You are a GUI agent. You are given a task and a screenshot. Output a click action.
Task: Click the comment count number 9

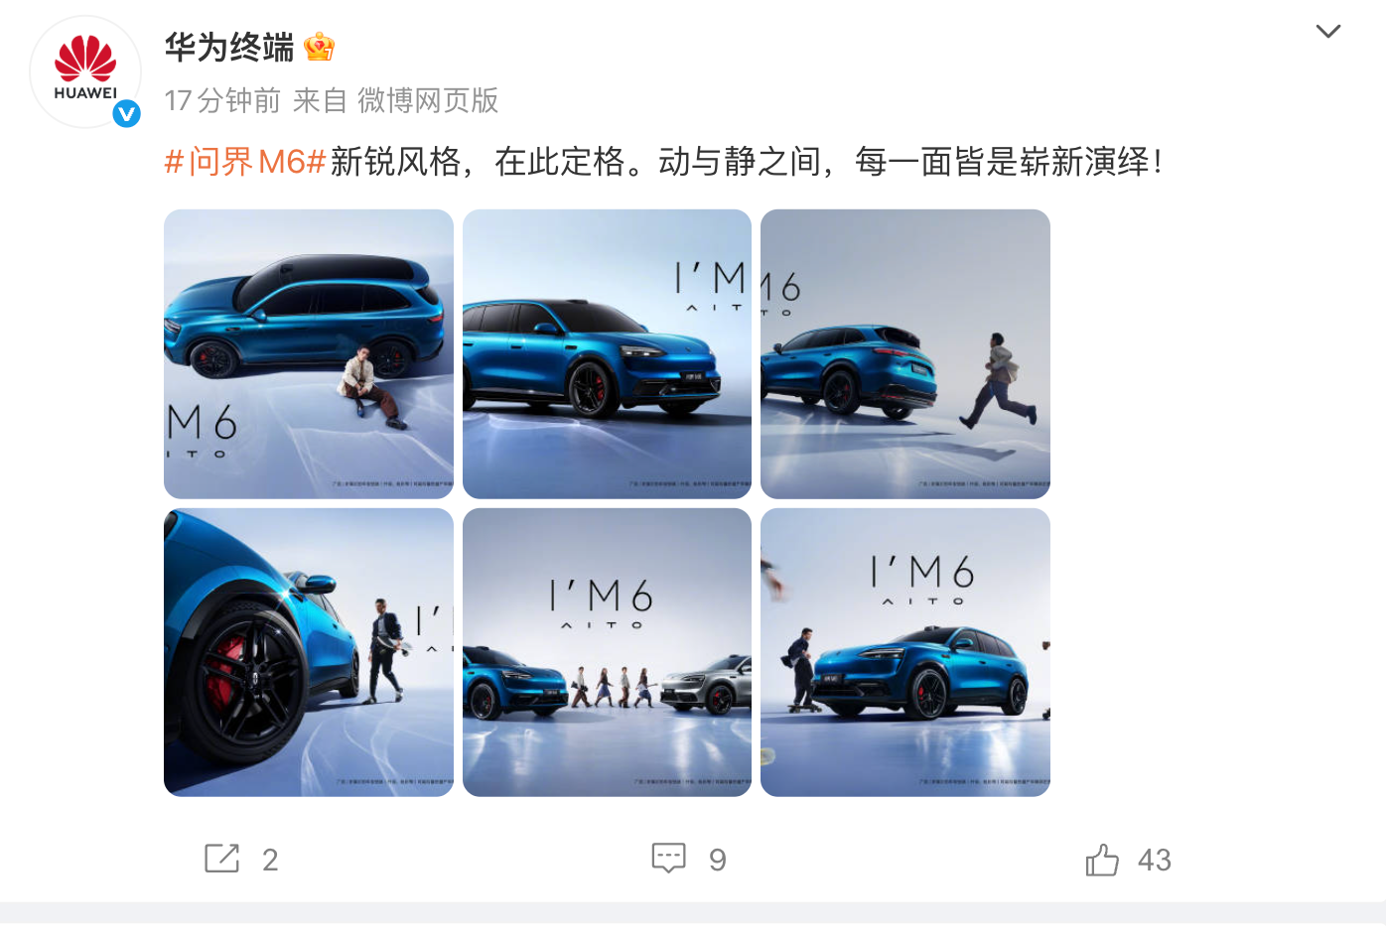coord(718,860)
